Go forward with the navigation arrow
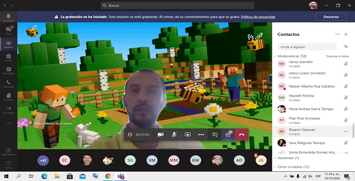 click(12, 5)
